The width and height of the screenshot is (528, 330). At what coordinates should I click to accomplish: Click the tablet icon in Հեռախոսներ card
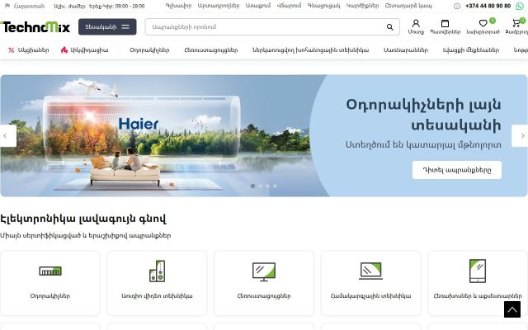(x=478, y=271)
